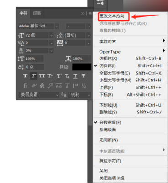This screenshot has width=168, height=183.
Task: Select 全部大写字母(C) menu item
Action: [x=130, y=73]
